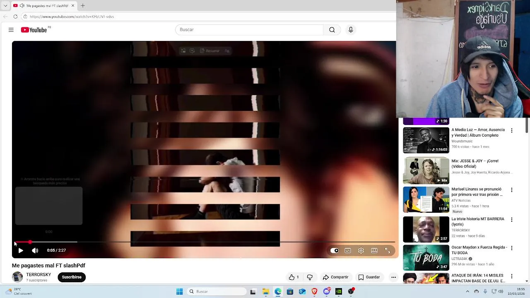
Task: Open options for A Media Luz video
Action: point(512,130)
